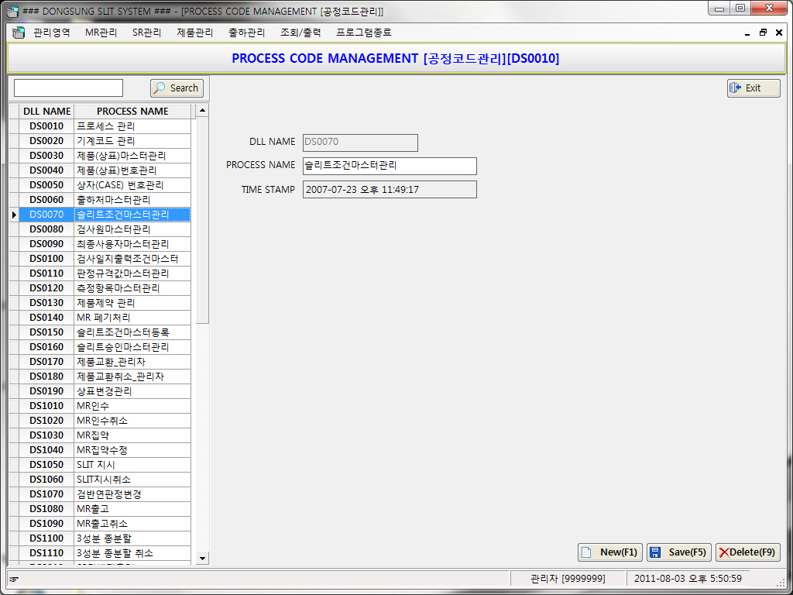Click the row indicator arrow beside DS0070
Viewport: 793px width, 595px height.
[14, 215]
